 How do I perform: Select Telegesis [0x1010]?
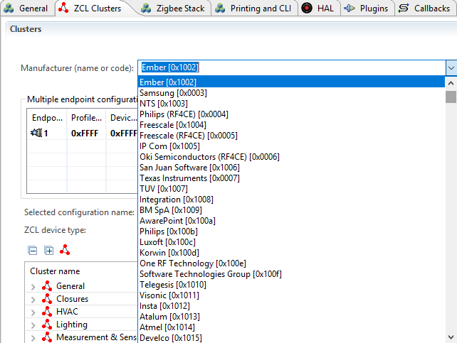click(291, 285)
